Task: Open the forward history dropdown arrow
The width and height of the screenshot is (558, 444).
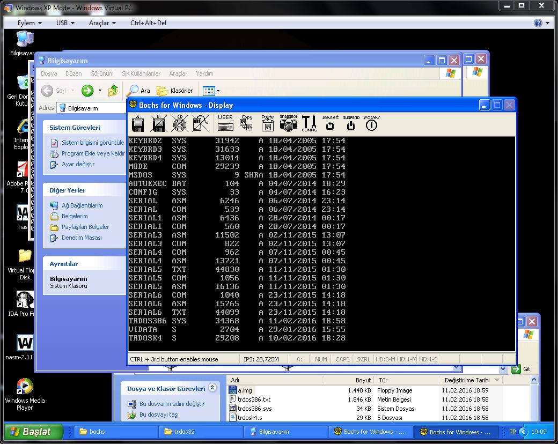Action: tap(100, 91)
